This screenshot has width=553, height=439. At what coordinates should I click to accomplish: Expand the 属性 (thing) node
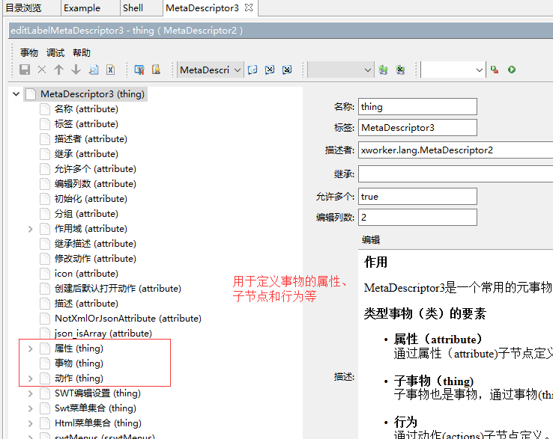(x=30, y=349)
